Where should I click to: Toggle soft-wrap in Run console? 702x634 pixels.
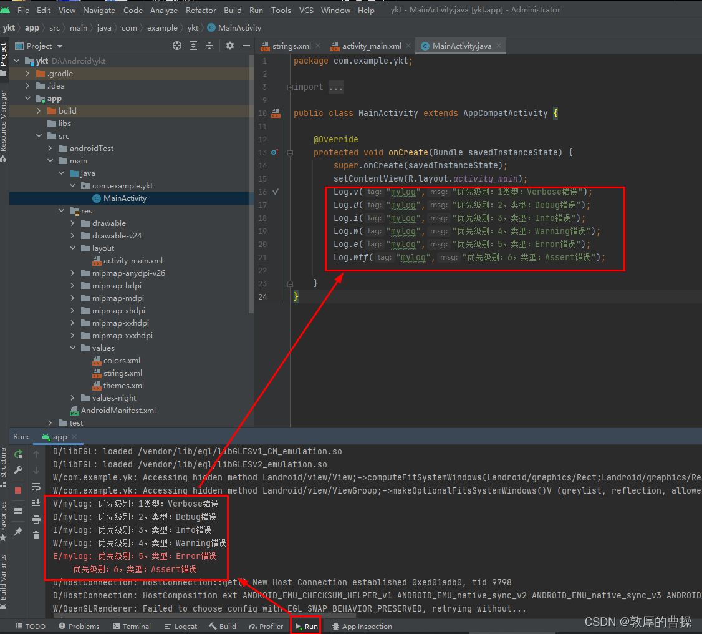click(x=36, y=487)
